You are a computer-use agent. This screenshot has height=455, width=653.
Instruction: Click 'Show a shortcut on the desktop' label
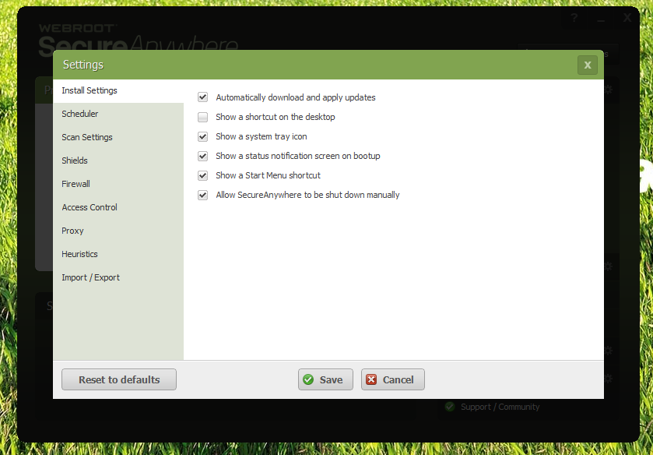click(x=276, y=117)
